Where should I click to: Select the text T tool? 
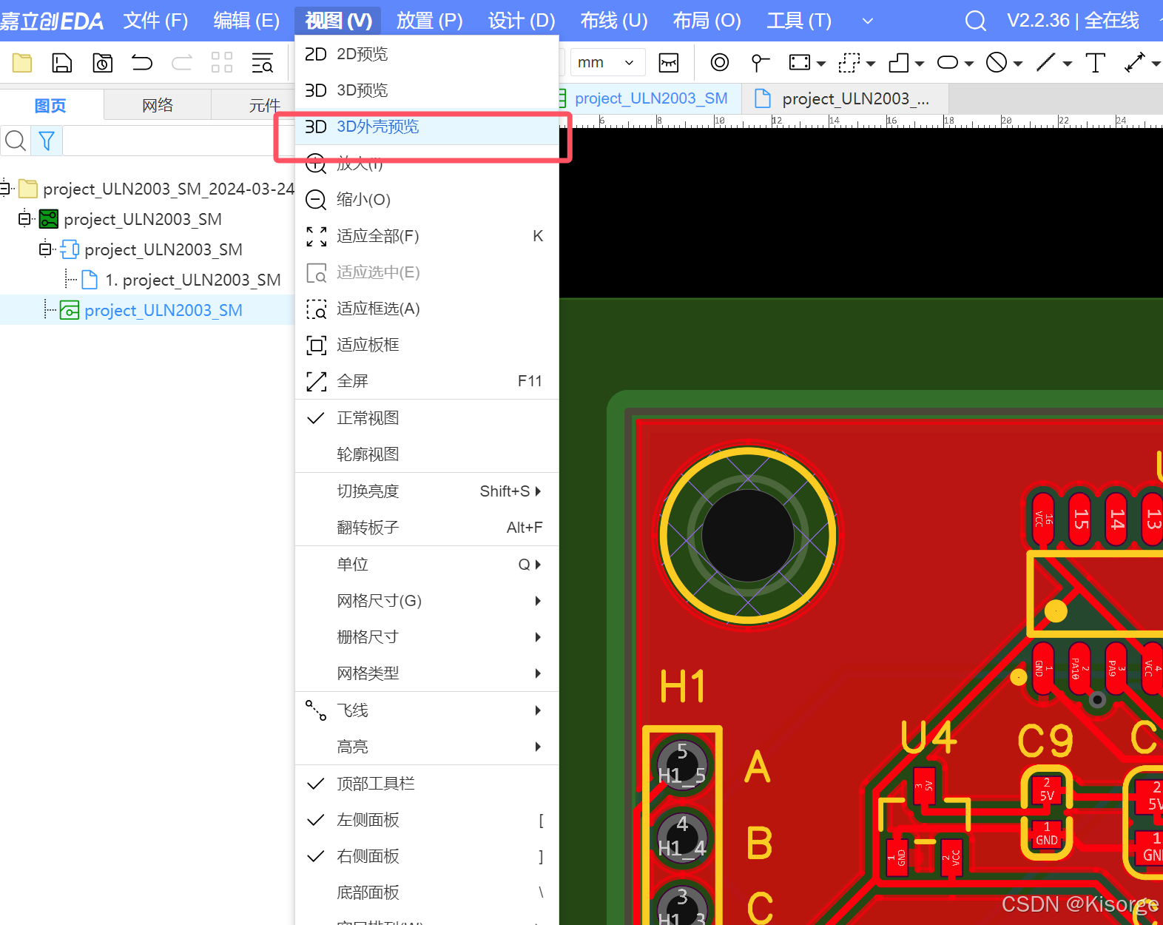(x=1095, y=63)
